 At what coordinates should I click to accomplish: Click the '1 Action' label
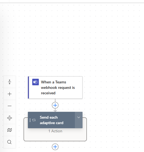click(x=55, y=131)
